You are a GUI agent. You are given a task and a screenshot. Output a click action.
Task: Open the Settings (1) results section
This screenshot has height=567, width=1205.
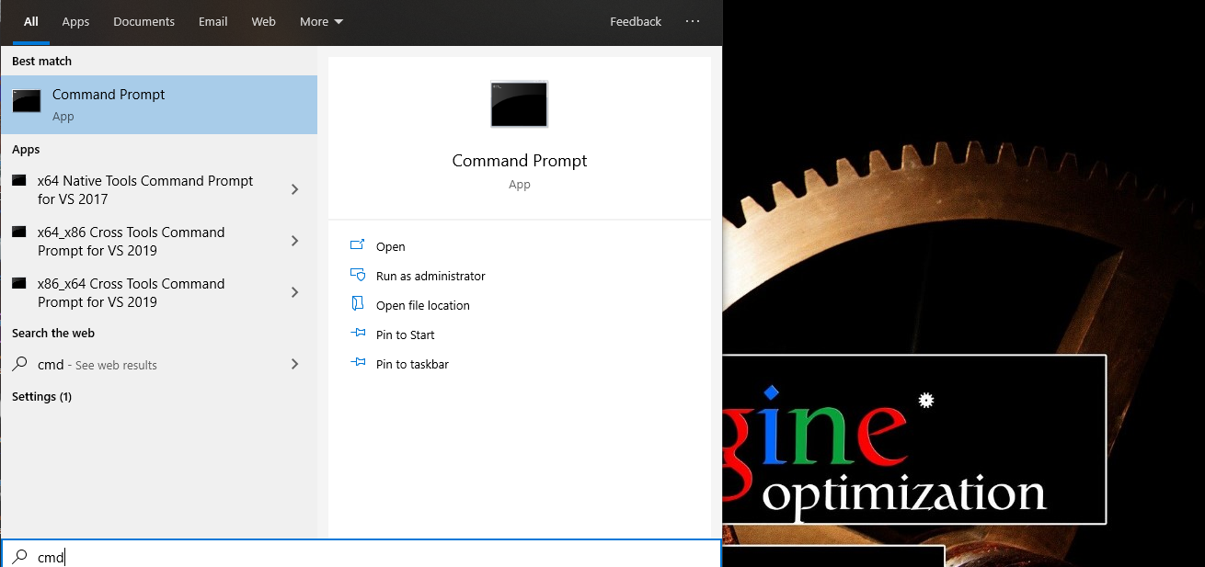(x=41, y=397)
